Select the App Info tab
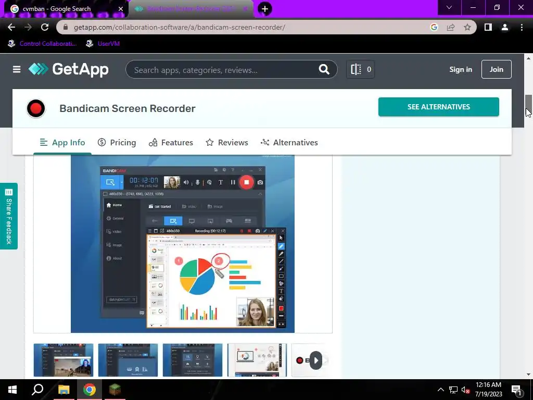 (x=62, y=143)
